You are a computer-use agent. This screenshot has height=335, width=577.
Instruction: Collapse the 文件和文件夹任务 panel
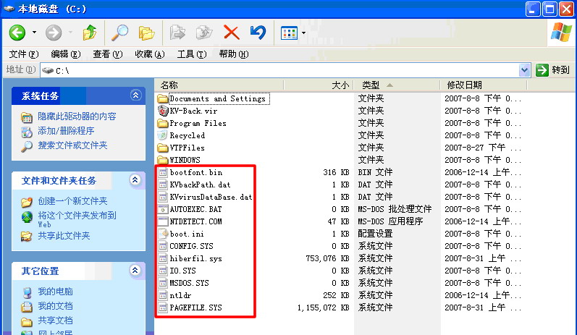[135, 180]
